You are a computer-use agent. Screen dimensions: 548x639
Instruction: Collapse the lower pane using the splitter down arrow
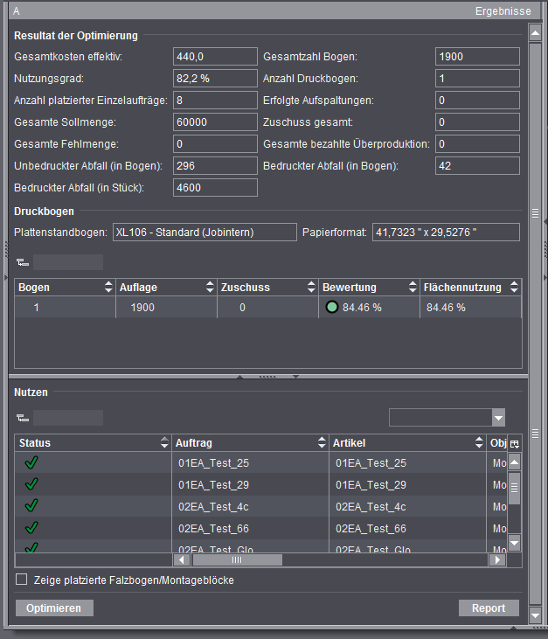coord(295,377)
